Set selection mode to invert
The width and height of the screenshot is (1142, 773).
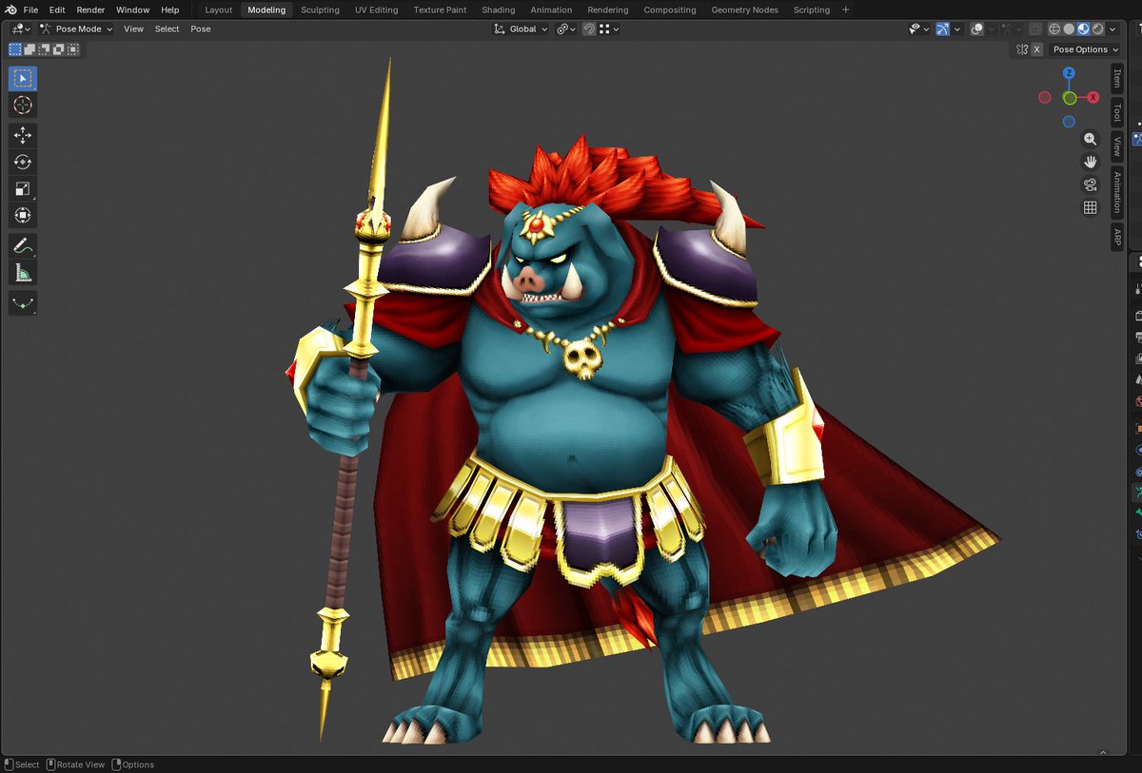point(58,48)
